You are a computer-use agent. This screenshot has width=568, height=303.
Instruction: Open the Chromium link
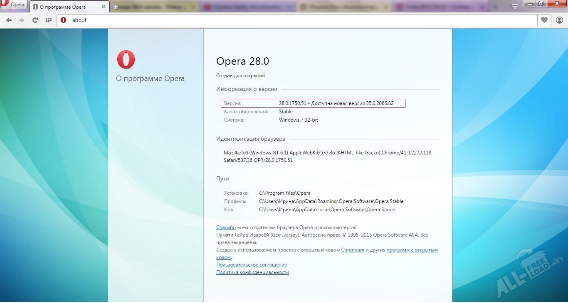click(352, 250)
